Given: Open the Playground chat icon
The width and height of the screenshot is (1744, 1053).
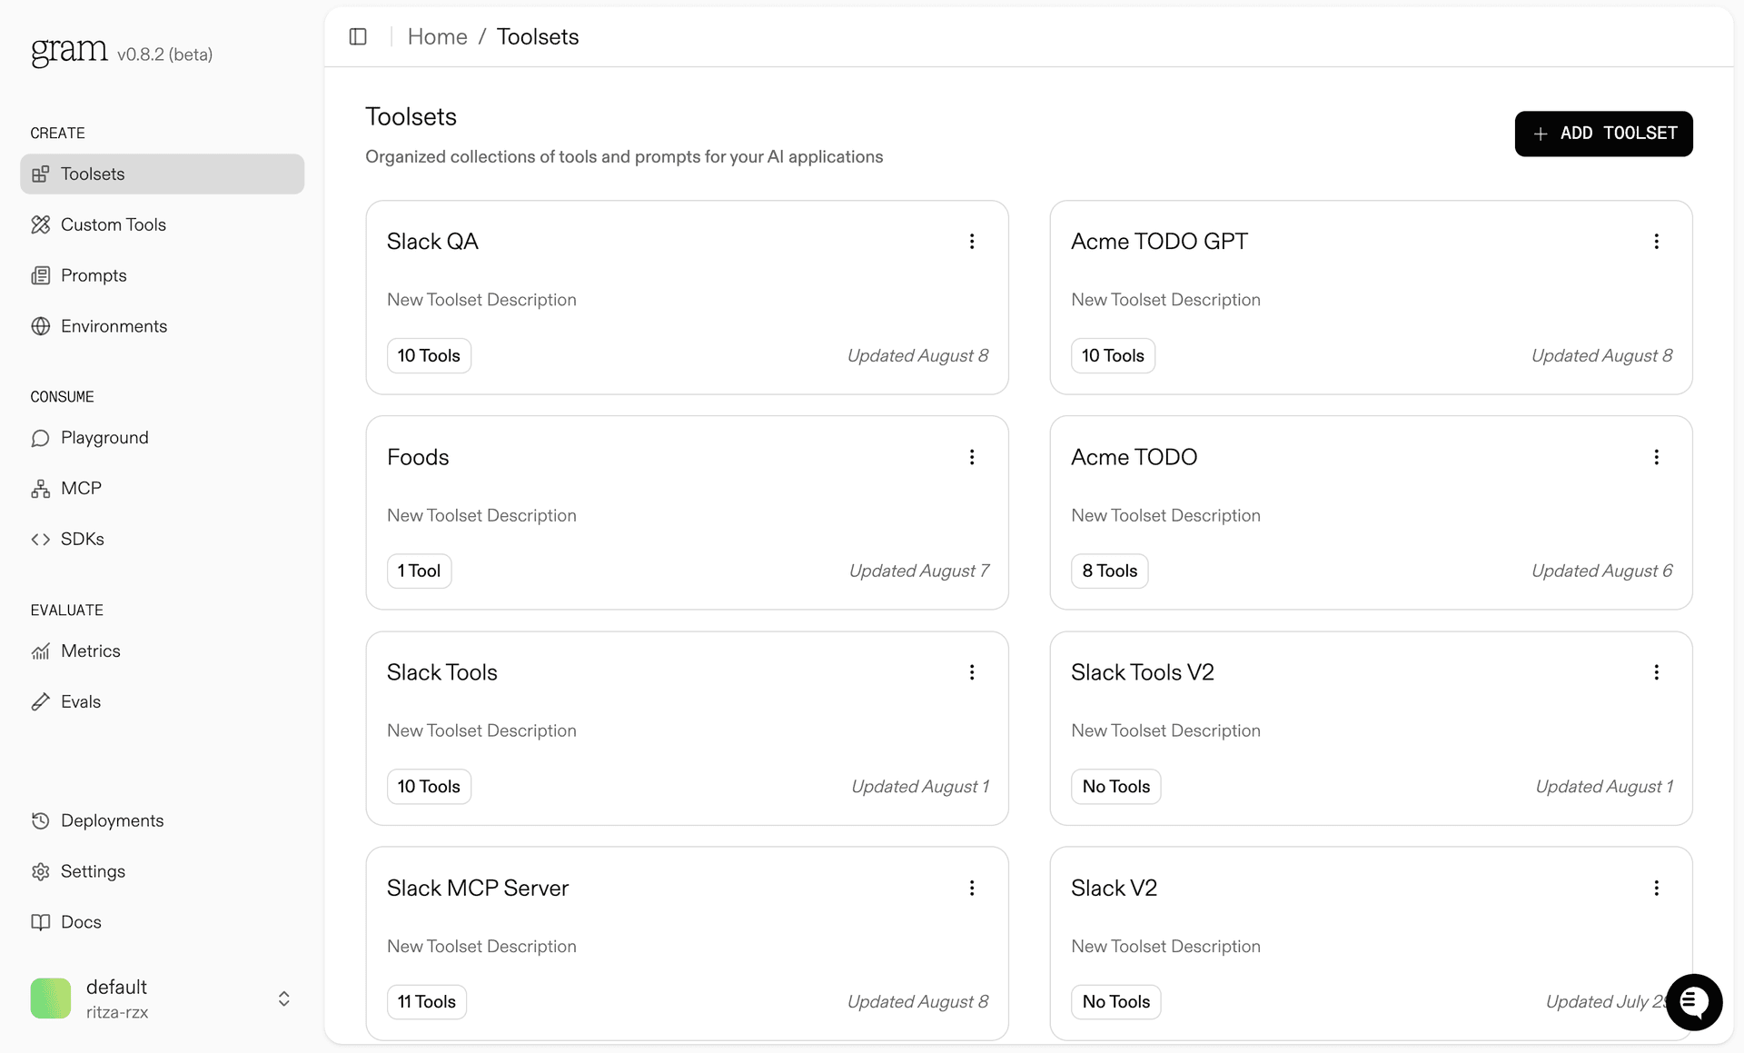Looking at the screenshot, I should tap(41, 438).
